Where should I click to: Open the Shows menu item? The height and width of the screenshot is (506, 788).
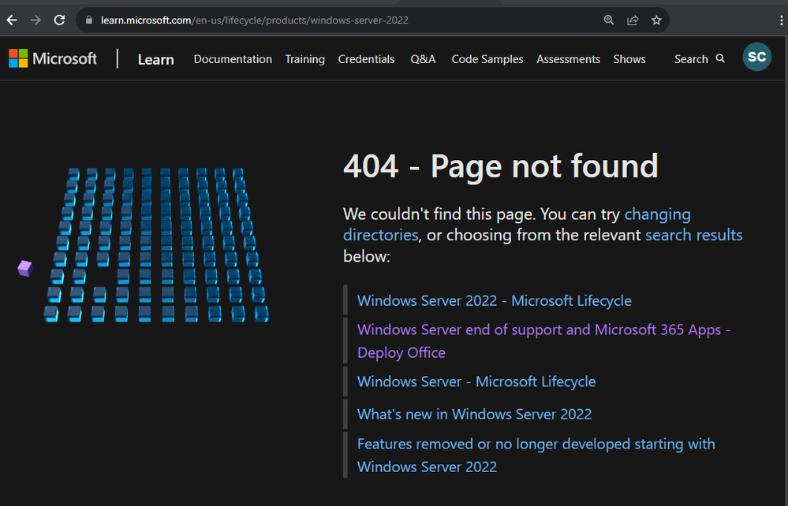(x=629, y=59)
